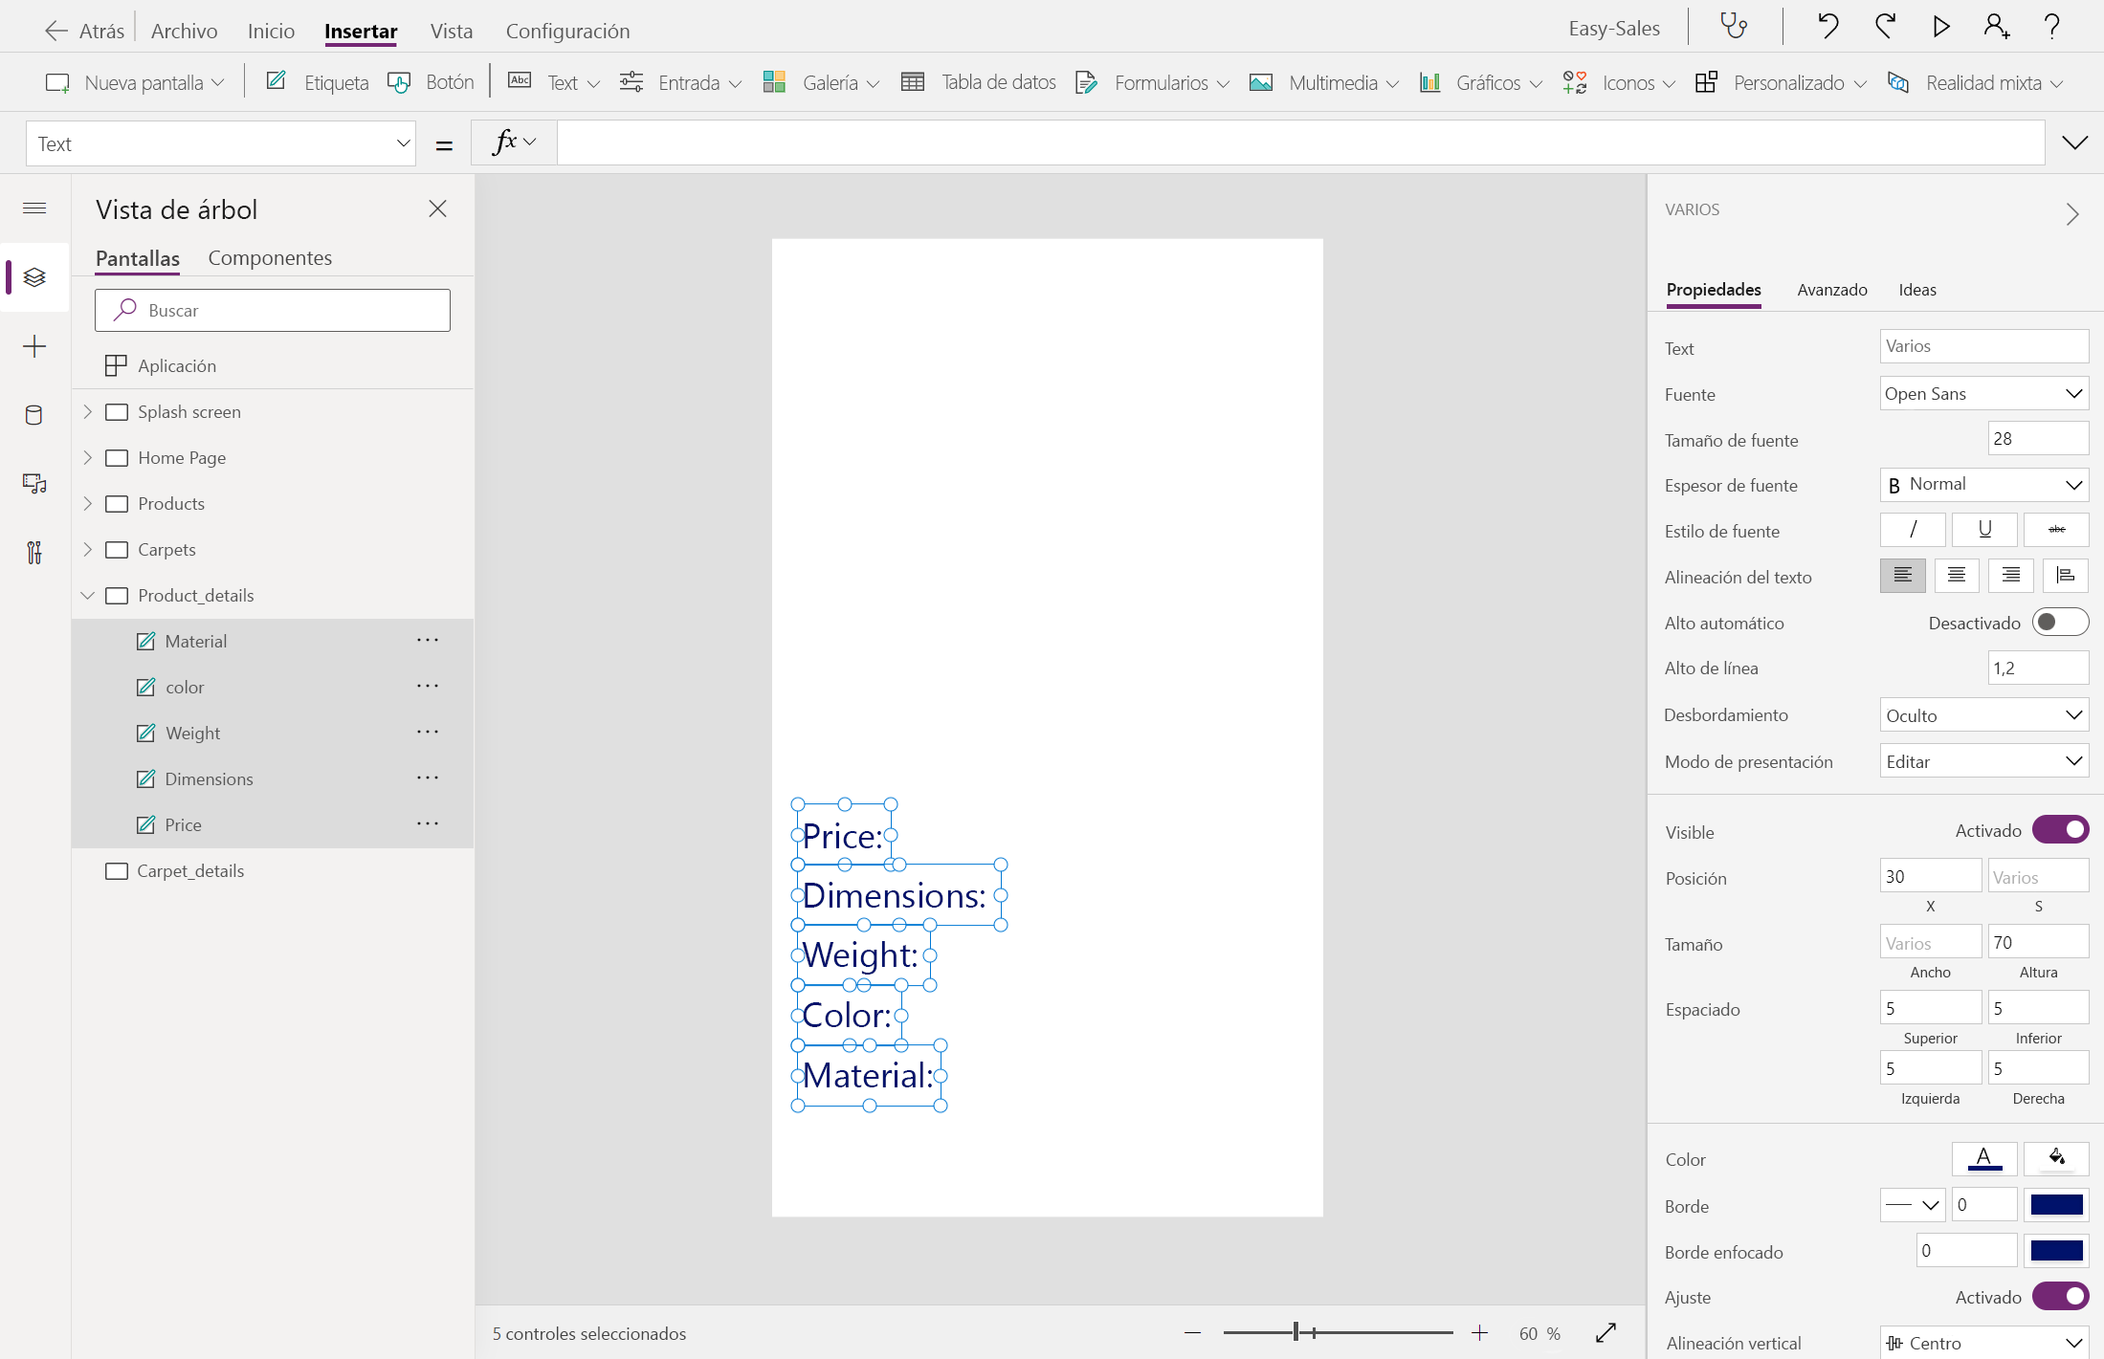Click the Vista previa (play) icon
This screenshot has width=2104, height=1359.
[1940, 26]
